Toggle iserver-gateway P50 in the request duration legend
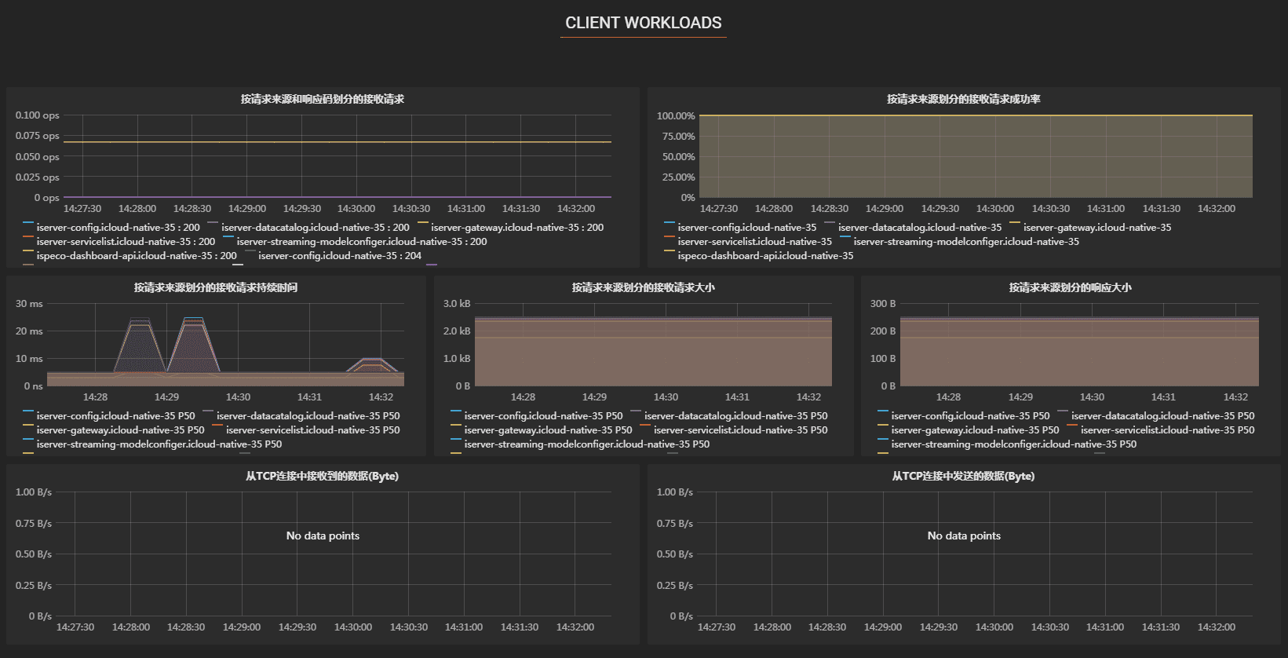The width and height of the screenshot is (1288, 658). (x=120, y=430)
